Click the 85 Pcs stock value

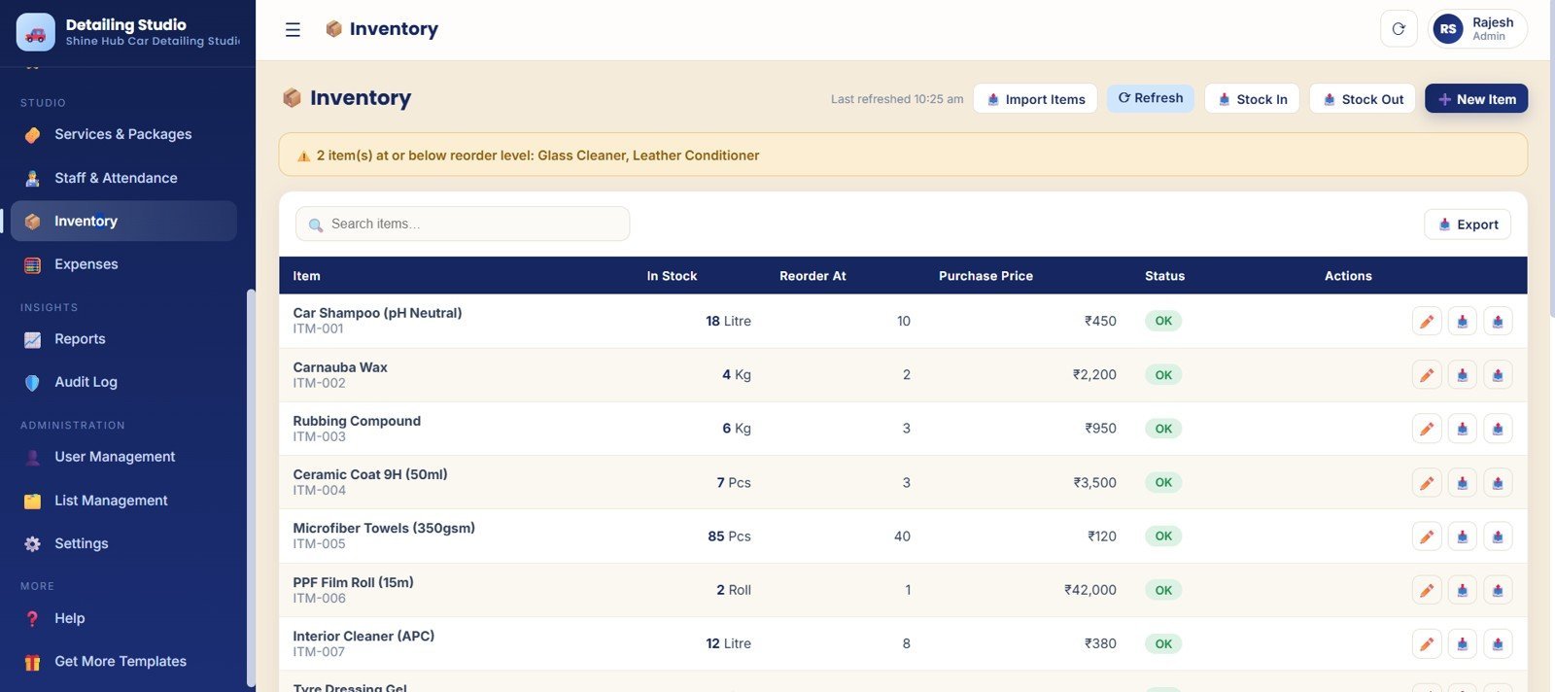729,536
